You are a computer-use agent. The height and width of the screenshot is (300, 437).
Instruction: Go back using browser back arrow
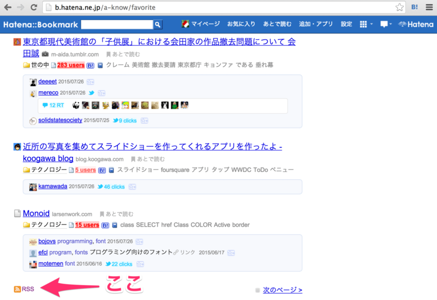(x=7, y=7)
